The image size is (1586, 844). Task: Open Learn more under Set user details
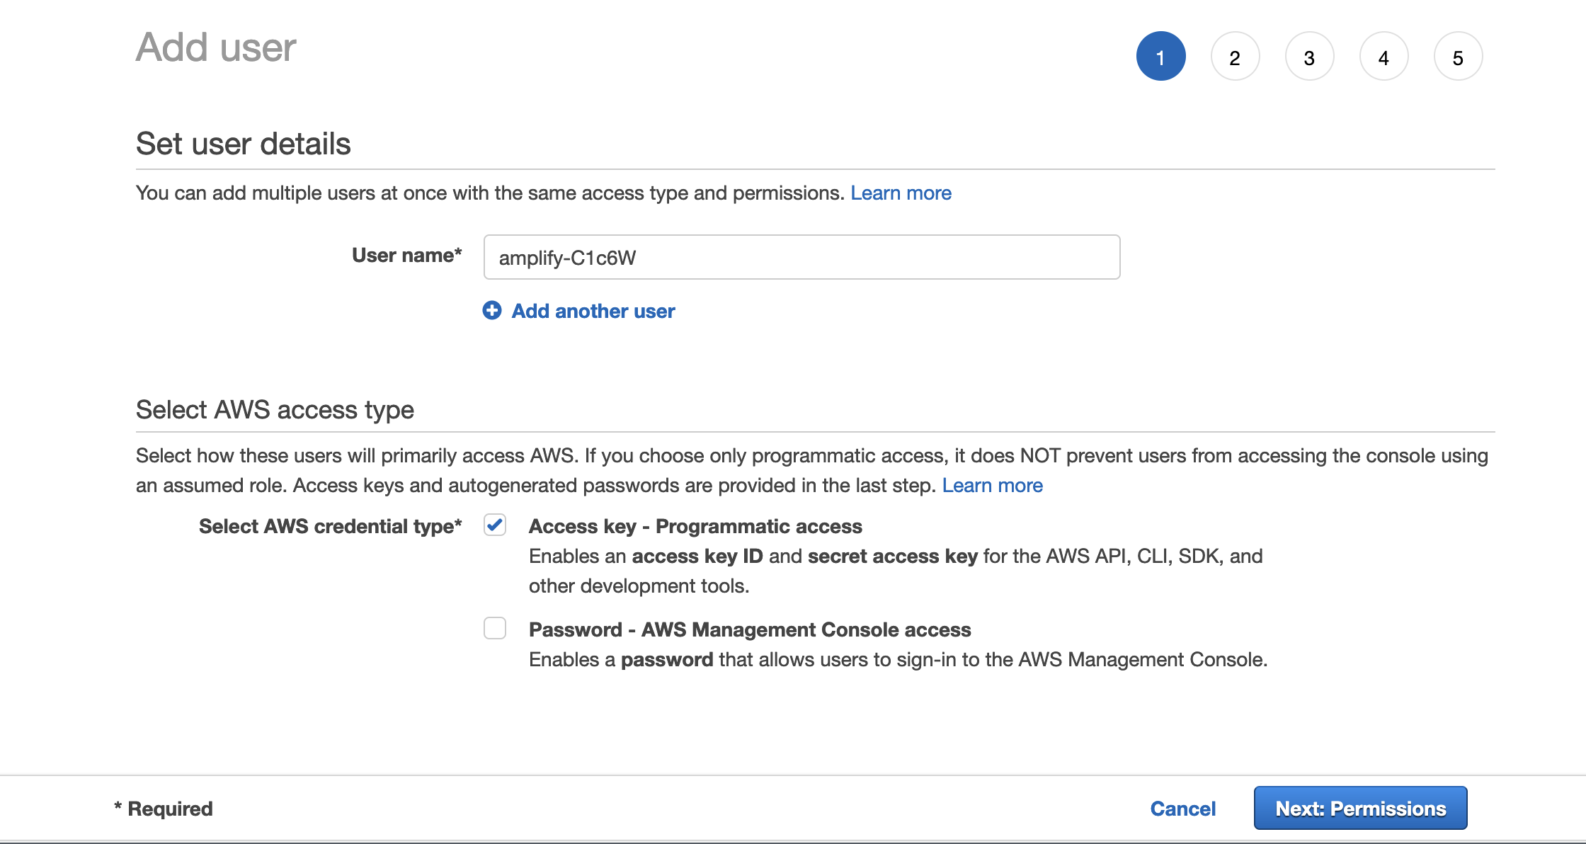click(x=901, y=193)
